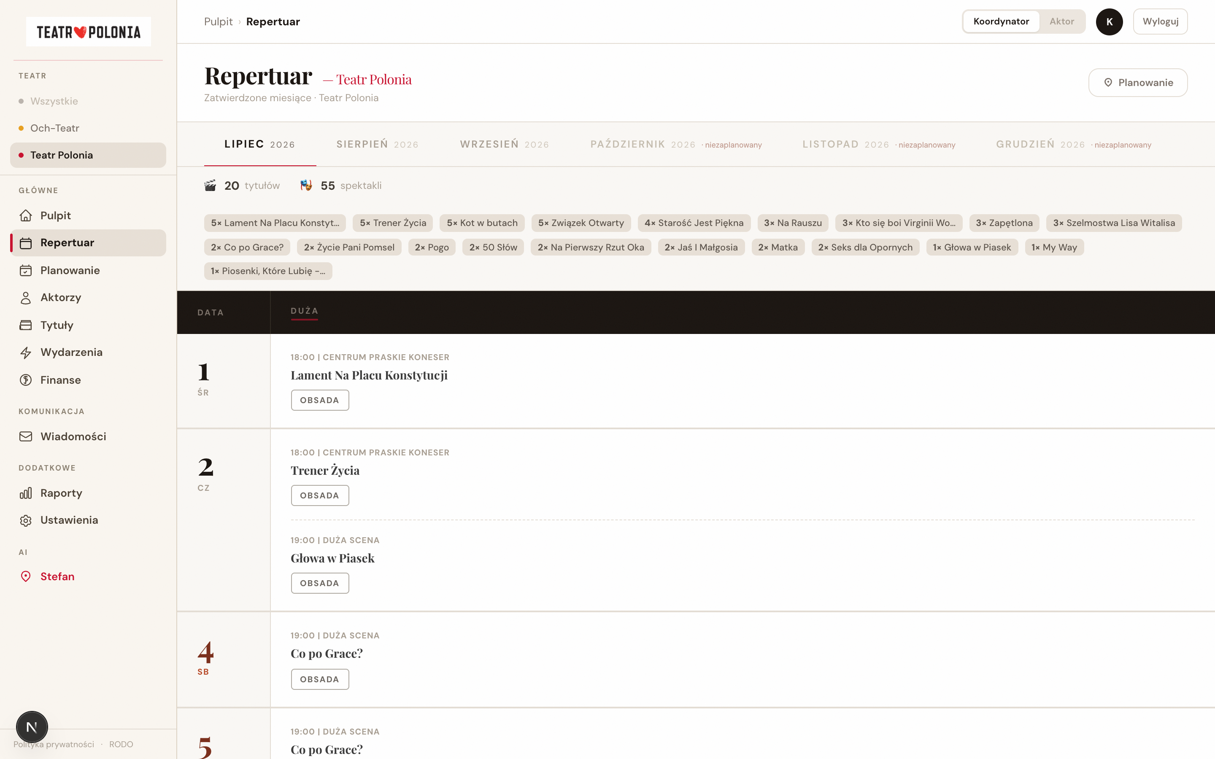Click the 2× Na Pierwszy Rzut Oka chip

coord(591,247)
